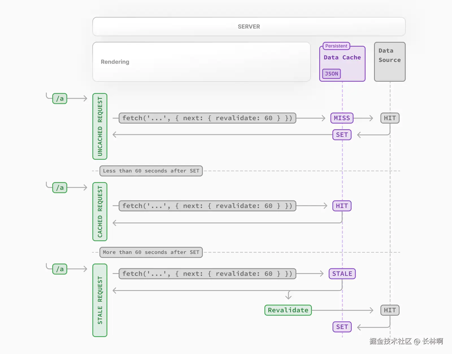452x354 pixels.
Task: Click the "Less than 60 seconds after SET" label
Action: (151, 171)
